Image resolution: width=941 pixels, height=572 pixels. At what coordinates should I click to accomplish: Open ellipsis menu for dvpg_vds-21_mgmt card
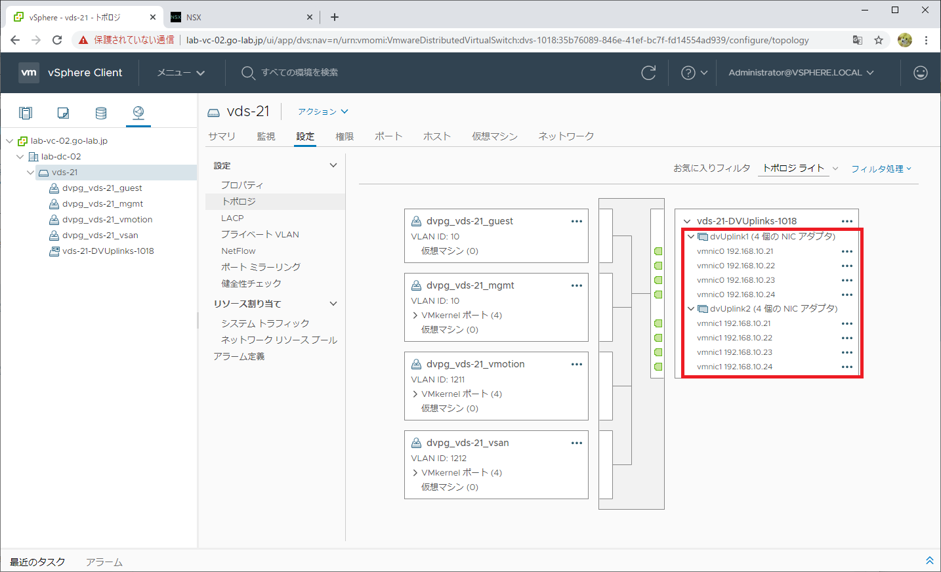pos(577,285)
